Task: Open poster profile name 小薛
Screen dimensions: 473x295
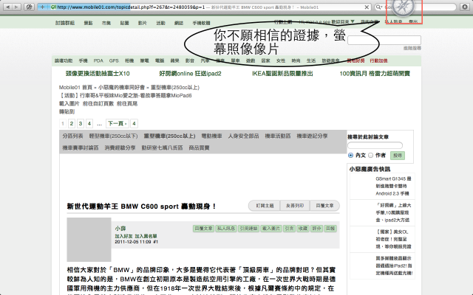Action: tap(120, 229)
